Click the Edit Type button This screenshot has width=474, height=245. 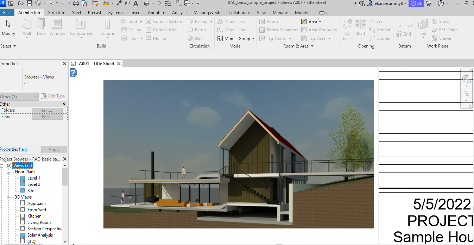(53, 96)
